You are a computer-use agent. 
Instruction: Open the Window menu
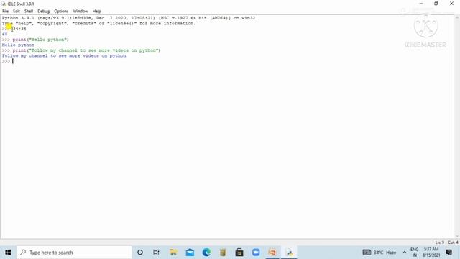80,12
